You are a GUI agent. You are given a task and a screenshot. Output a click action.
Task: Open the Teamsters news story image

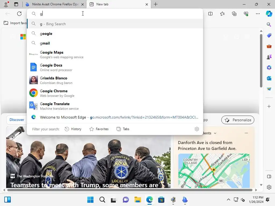tap(88, 157)
